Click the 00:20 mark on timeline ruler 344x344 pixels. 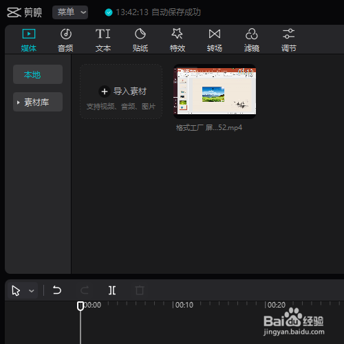pos(277,305)
